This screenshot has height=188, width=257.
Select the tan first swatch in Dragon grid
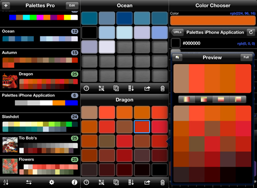89,113
